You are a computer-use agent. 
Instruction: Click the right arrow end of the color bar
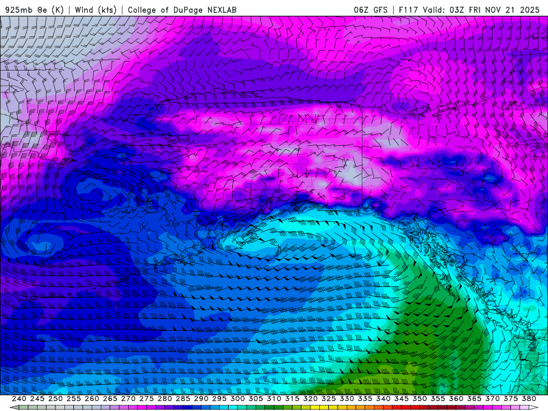534,408
